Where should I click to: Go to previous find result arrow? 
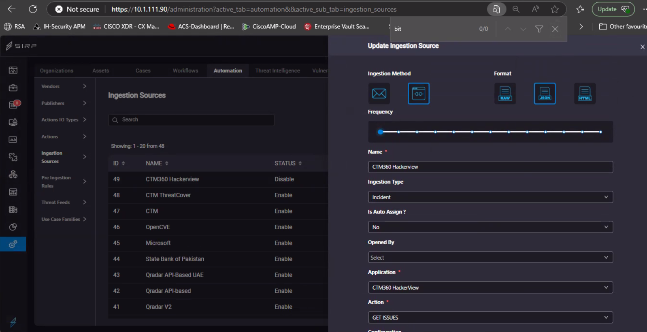point(508,29)
